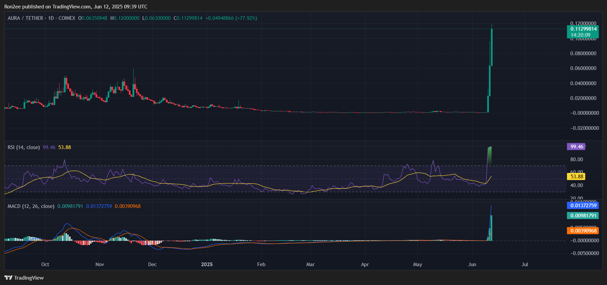Screen dimensions: 607x285
Task: Click the purple RSI 99.46 axis tag
Action: click(576, 147)
